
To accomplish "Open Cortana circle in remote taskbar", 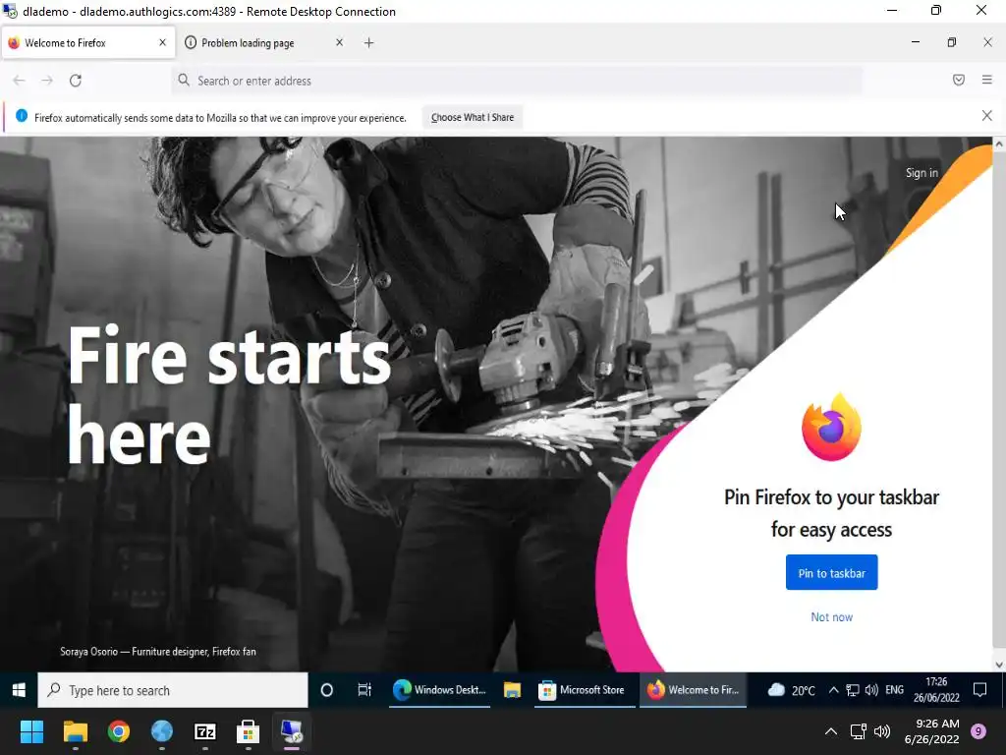I will (x=326, y=690).
